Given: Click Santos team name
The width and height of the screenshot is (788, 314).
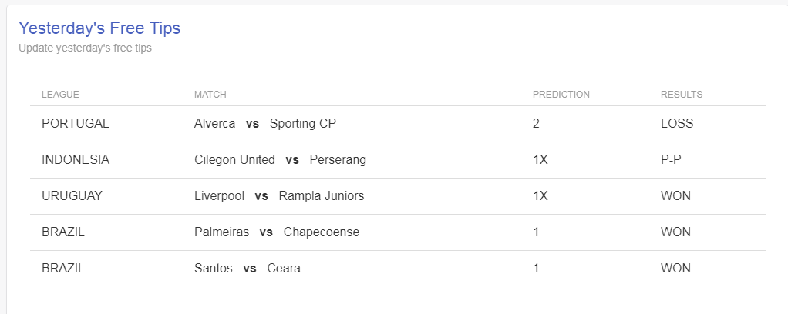Looking at the screenshot, I should (214, 268).
